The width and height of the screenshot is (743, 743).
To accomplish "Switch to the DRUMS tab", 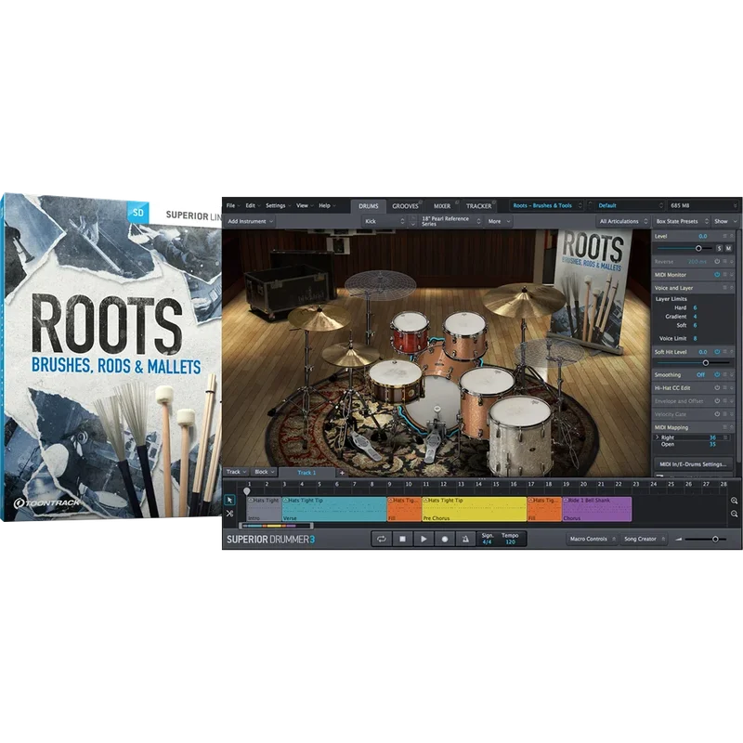I will pyautogui.click(x=368, y=206).
